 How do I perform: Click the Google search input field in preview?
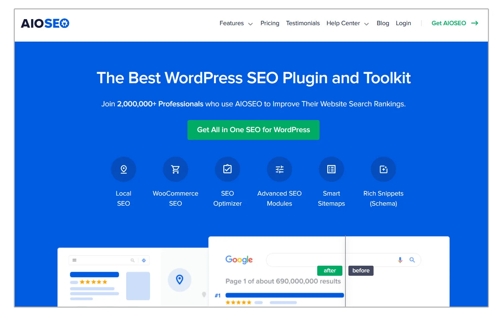tap(343, 260)
